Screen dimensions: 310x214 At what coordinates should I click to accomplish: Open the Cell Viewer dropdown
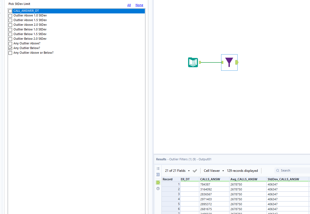click(x=214, y=170)
